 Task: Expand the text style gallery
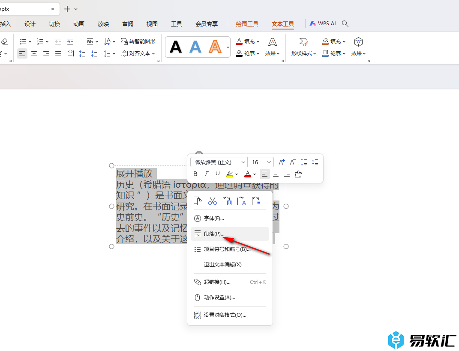point(228,47)
